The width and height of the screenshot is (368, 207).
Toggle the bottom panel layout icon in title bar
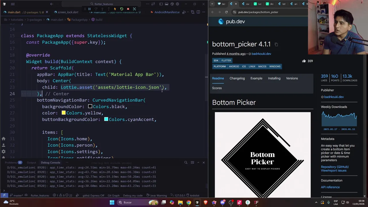166,4
